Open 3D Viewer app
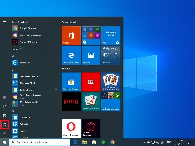The image size is (195, 146). pyautogui.click(x=35, y=63)
